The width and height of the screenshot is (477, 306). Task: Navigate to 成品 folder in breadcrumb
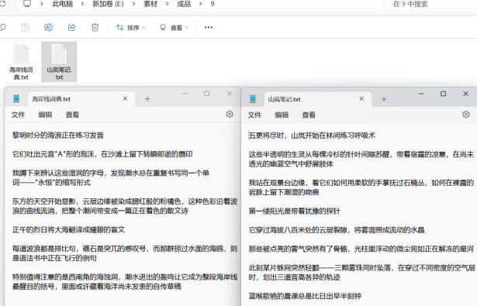pos(184,4)
